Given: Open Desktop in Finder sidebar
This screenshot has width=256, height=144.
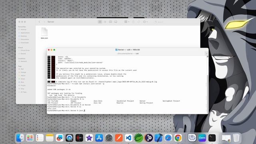Looking at the screenshot, I should [x=22, y=36].
